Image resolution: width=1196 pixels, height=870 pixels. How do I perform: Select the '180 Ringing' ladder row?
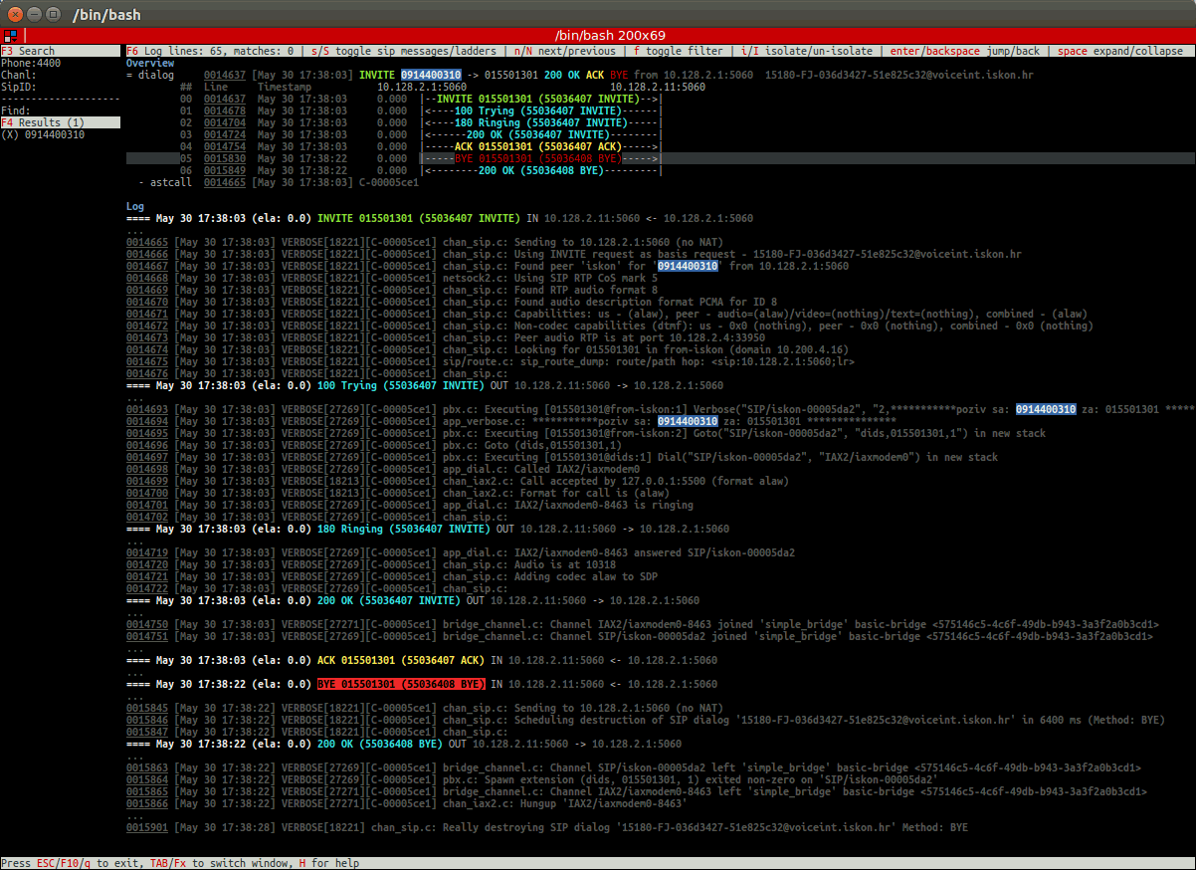(542, 122)
